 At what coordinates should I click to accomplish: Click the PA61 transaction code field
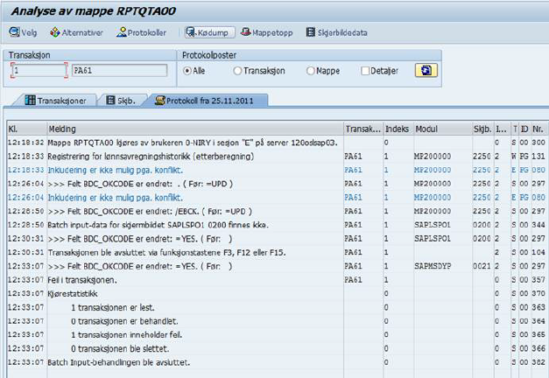(119, 70)
